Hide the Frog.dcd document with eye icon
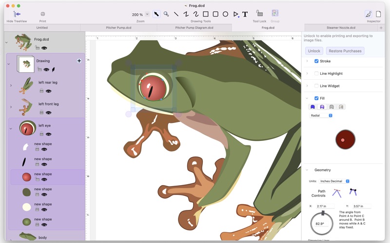390x243 pixels. [x=44, y=48]
